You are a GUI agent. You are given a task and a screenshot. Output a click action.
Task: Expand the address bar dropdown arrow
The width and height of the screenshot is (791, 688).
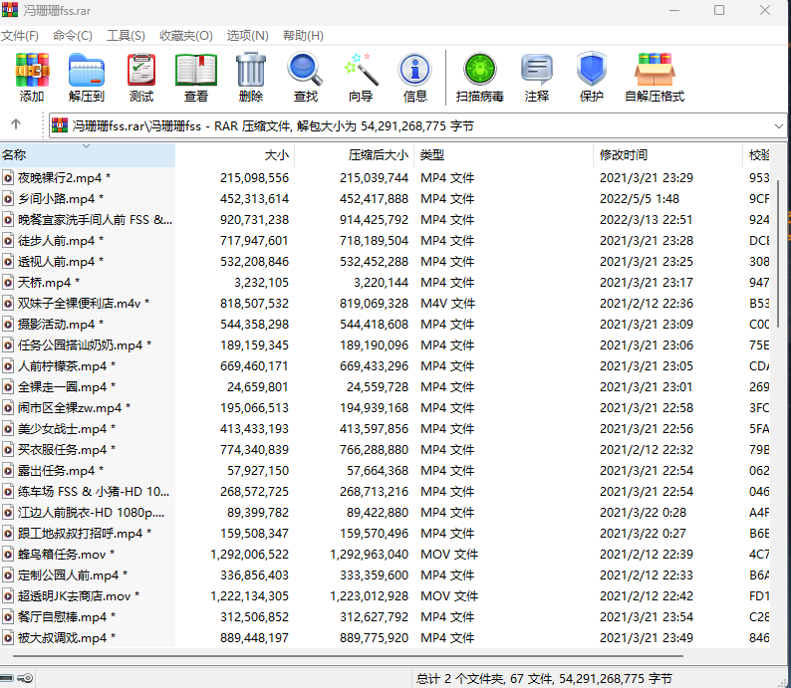[x=779, y=126]
